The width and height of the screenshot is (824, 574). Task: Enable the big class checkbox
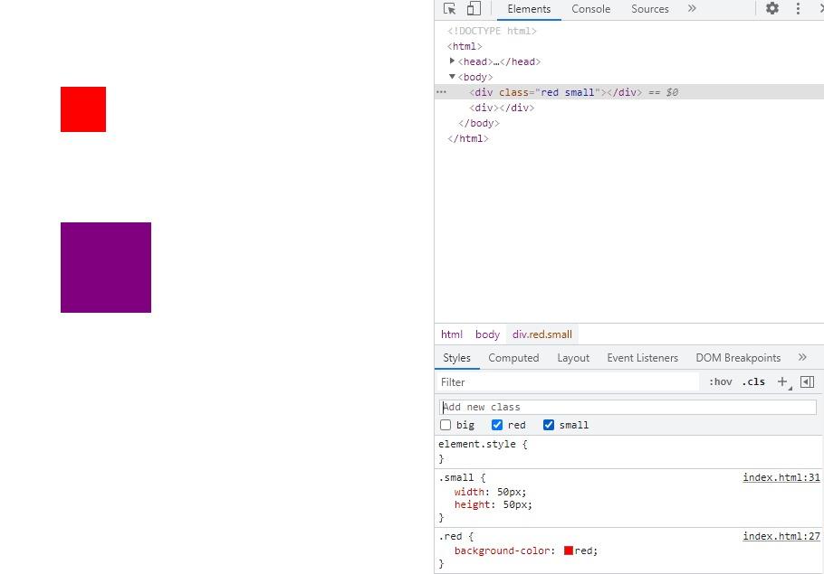click(446, 425)
